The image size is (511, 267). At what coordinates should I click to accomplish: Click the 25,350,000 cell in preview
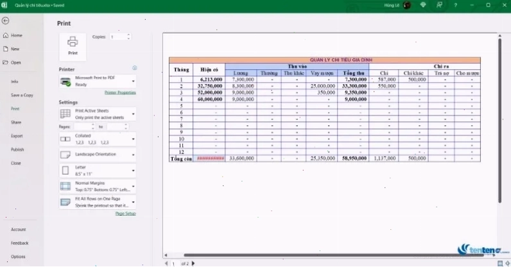pyautogui.click(x=323, y=159)
